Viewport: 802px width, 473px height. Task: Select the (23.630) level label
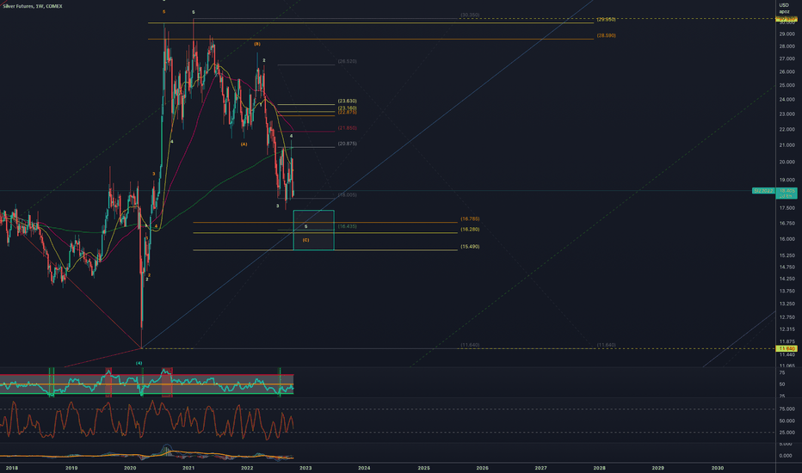pos(348,101)
